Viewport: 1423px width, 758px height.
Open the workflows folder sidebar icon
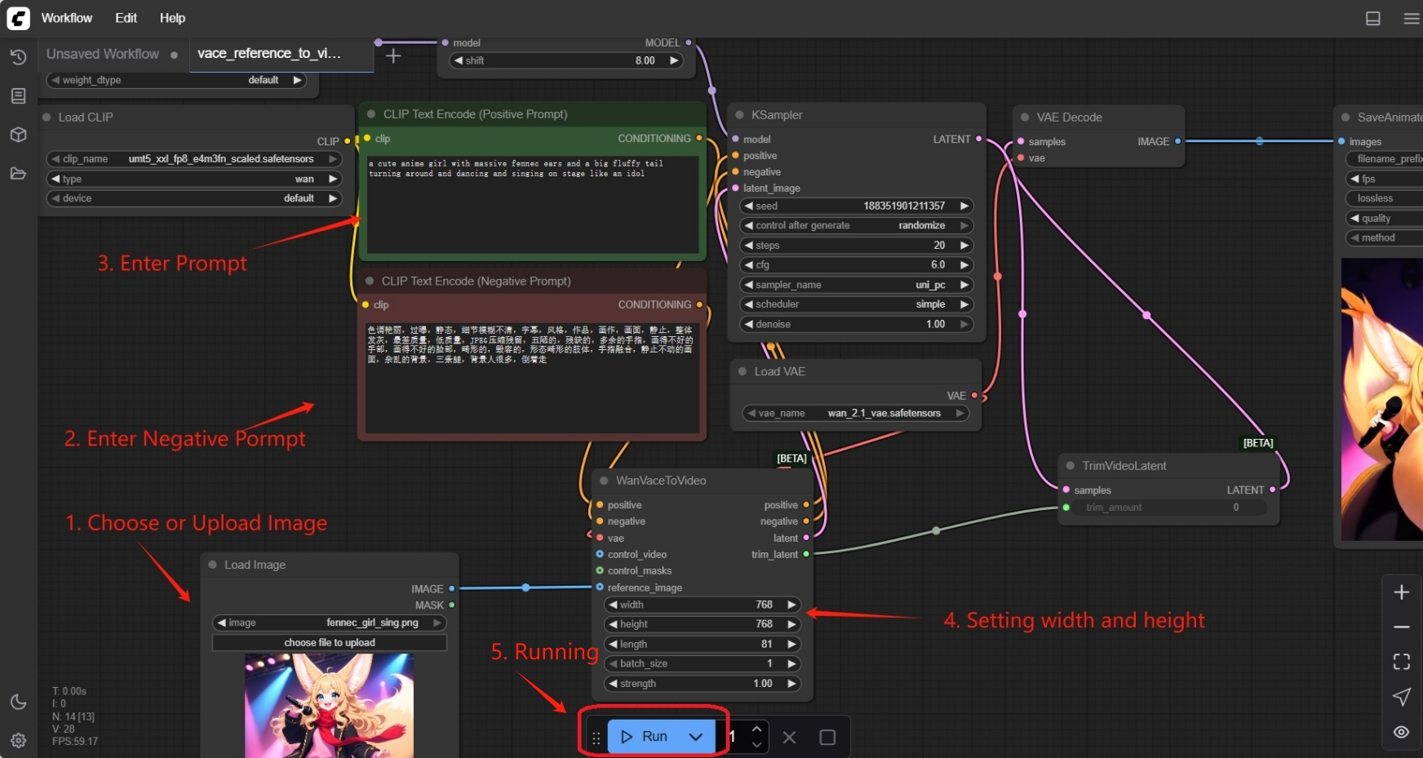(x=18, y=173)
